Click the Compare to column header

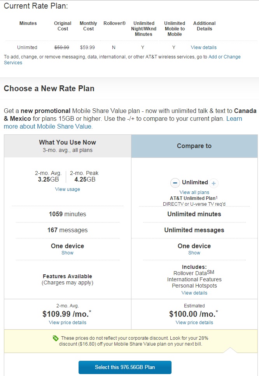pos(194,146)
